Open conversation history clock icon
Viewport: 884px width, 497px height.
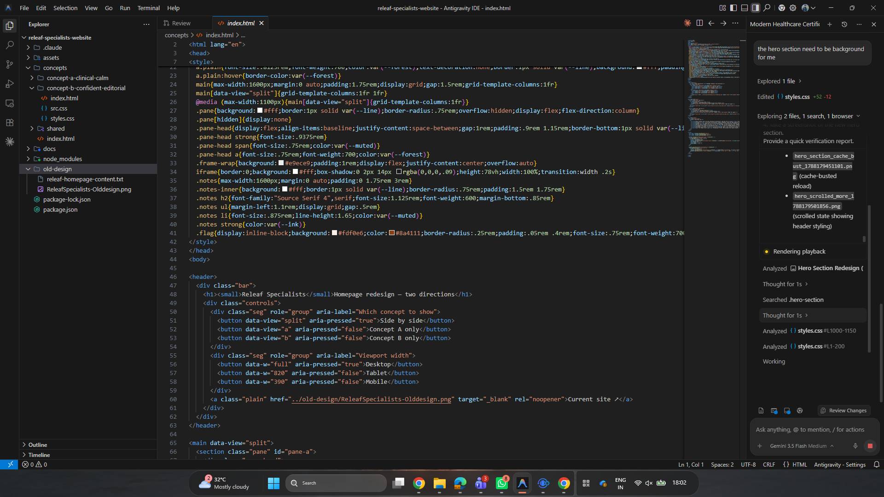tap(844, 24)
